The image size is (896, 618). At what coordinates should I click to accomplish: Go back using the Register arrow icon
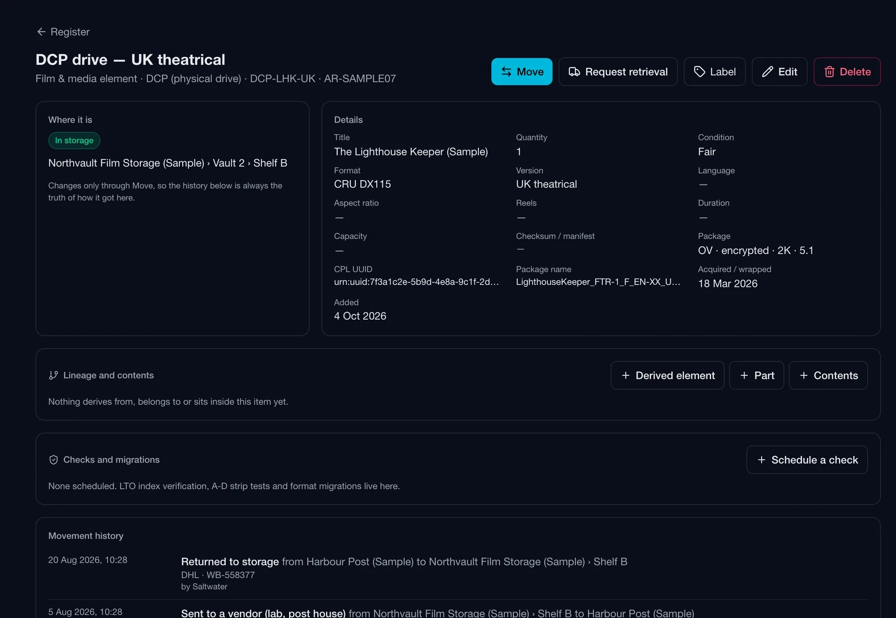(x=41, y=32)
